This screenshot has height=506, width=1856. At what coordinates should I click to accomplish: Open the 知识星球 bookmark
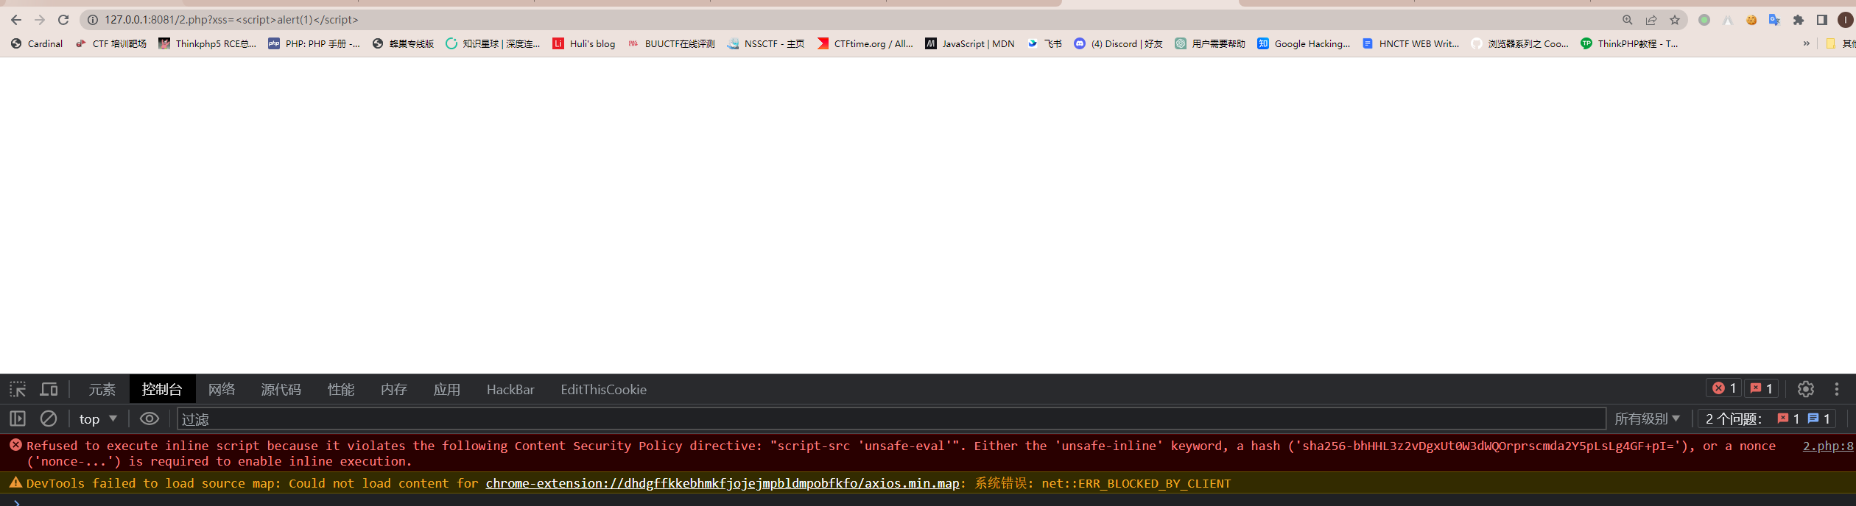tap(493, 43)
